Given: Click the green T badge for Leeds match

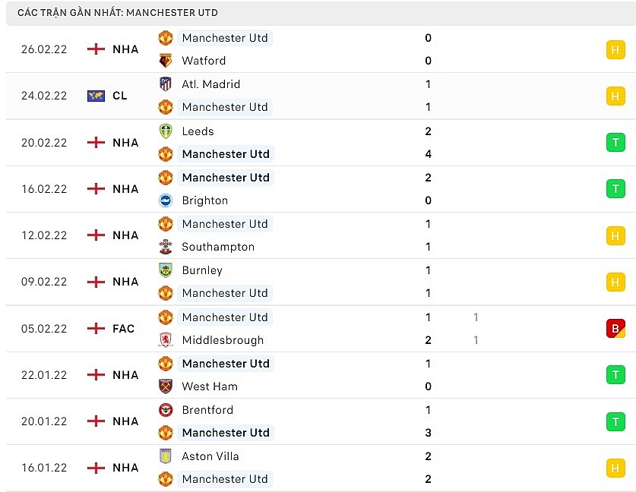Looking at the screenshot, I should point(615,143).
